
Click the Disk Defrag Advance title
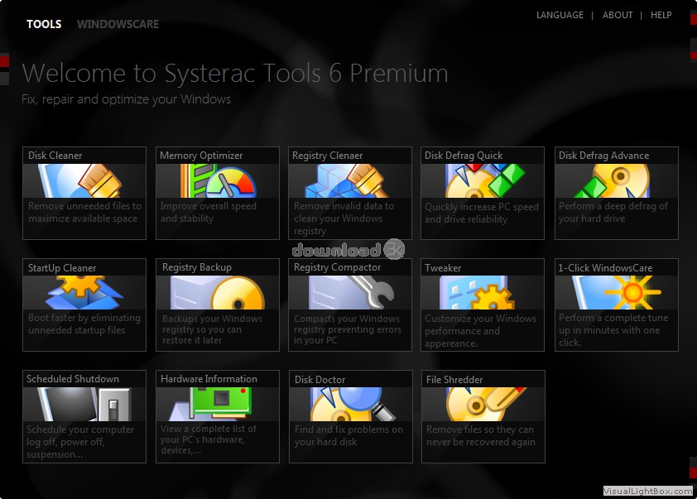click(x=603, y=156)
